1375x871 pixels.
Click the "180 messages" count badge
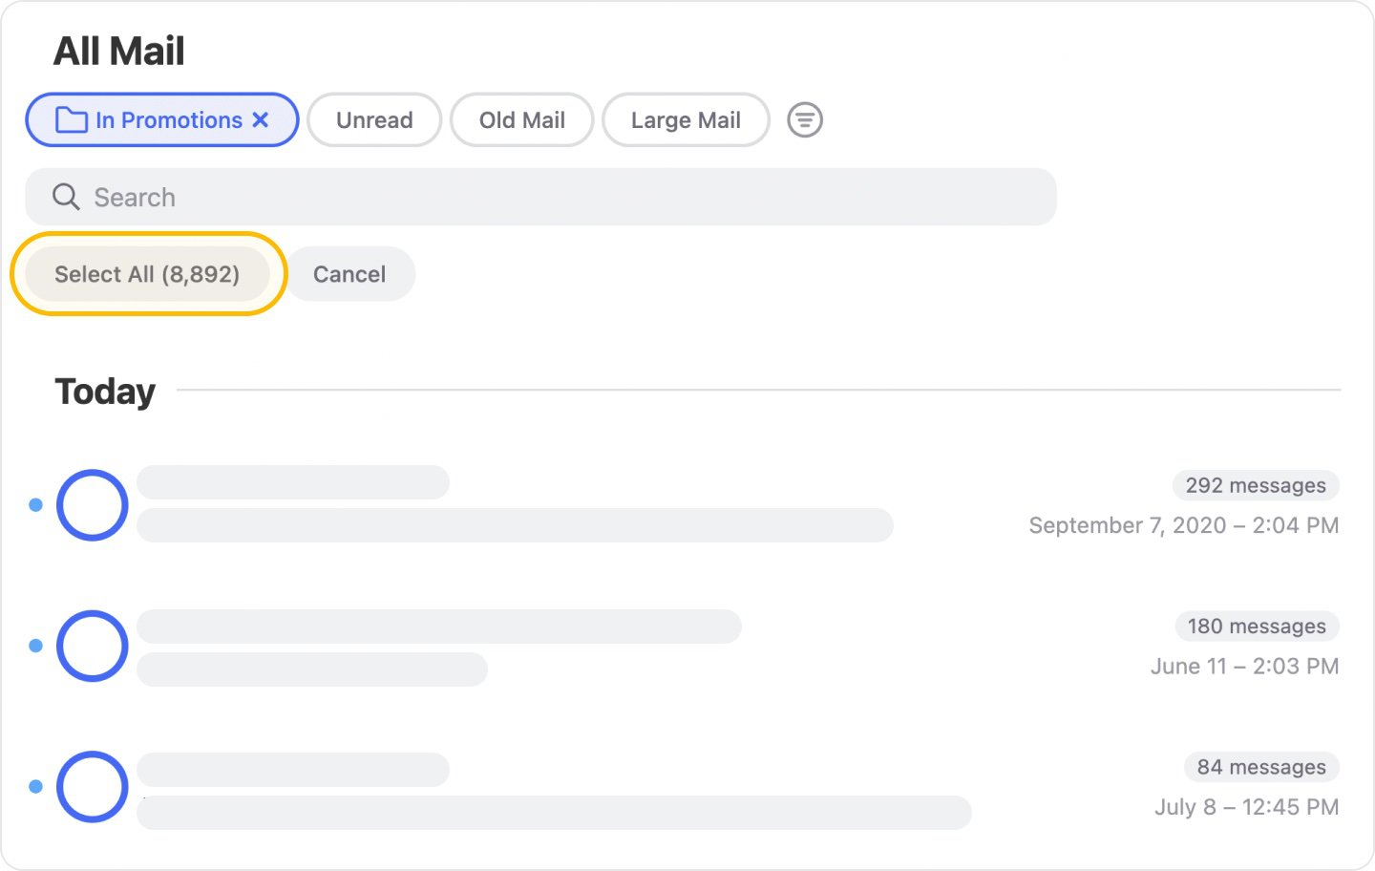[x=1256, y=627]
